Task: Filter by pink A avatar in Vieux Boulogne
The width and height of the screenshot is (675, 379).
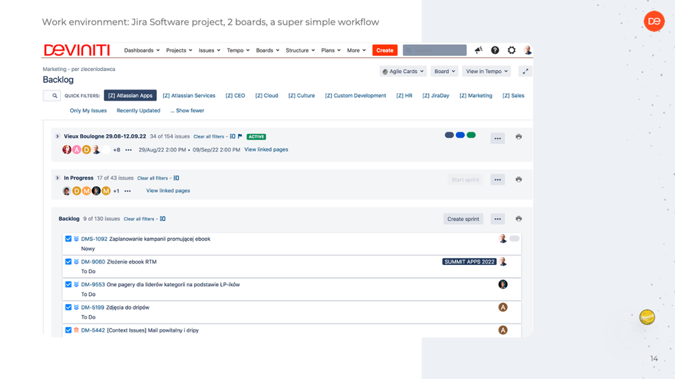Action: pyautogui.click(x=76, y=150)
